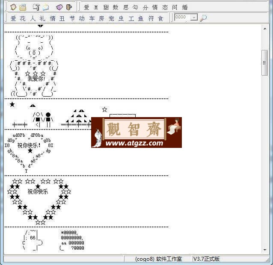Click the exit door icon

69,7
